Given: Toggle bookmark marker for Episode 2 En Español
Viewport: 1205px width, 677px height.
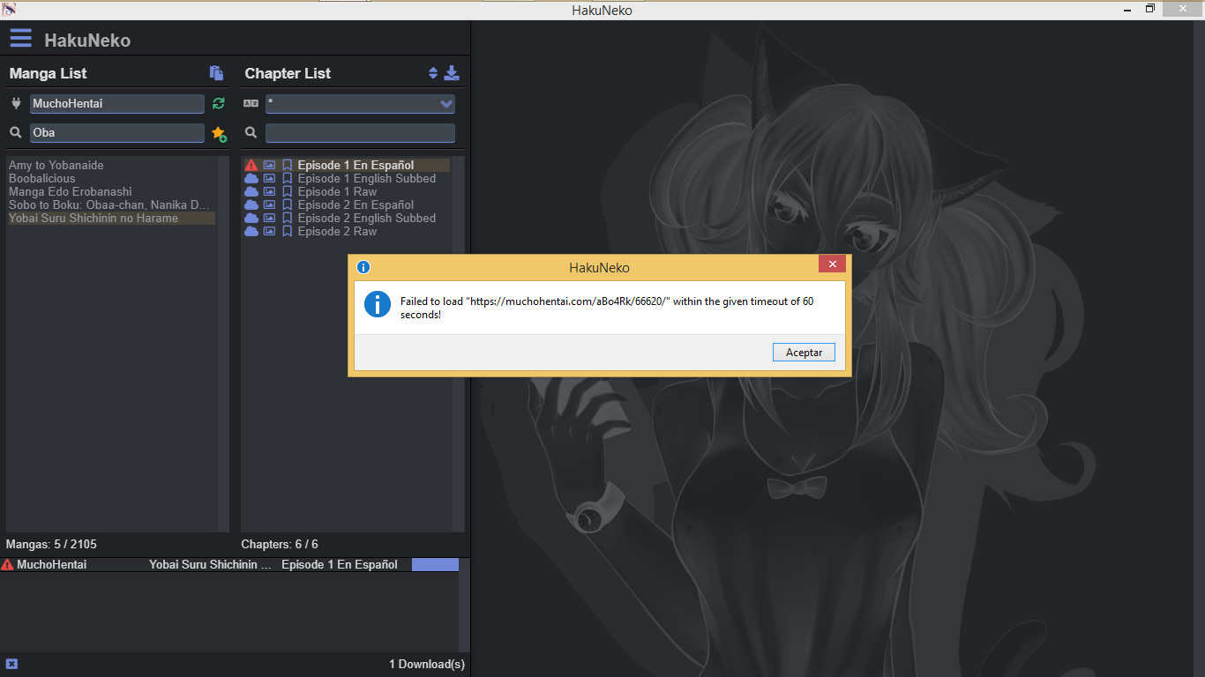Looking at the screenshot, I should point(287,205).
